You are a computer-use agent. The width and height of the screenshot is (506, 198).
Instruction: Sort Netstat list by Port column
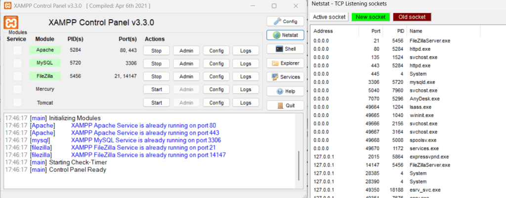click(371, 31)
